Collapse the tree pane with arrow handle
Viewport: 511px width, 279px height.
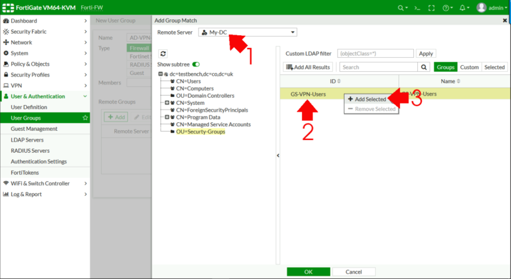point(278,155)
